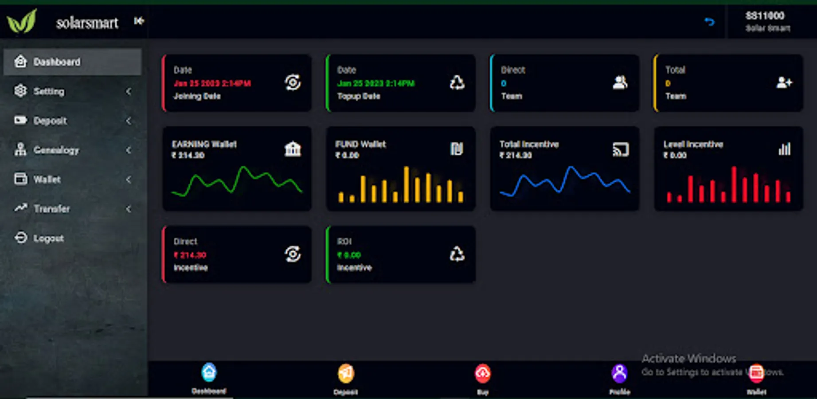Click the add-user icon on Total Team card

pyautogui.click(x=784, y=82)
